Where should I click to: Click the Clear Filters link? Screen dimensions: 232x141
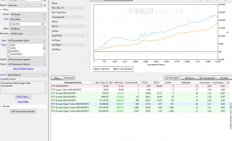pyautogui.click(x=23, y=102)
